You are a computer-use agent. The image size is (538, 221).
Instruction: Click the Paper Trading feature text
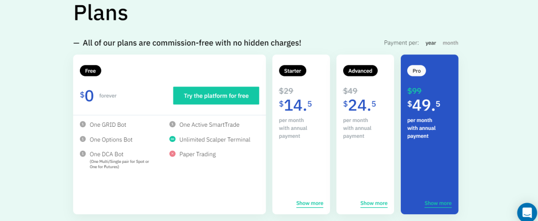tap(198, 154)
